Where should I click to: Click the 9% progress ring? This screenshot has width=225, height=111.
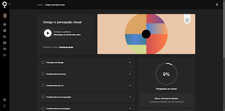(x=166, y=74)
